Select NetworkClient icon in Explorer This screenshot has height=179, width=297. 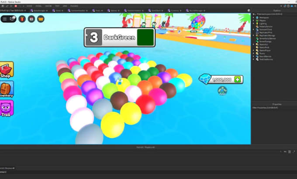pos(257,30)
